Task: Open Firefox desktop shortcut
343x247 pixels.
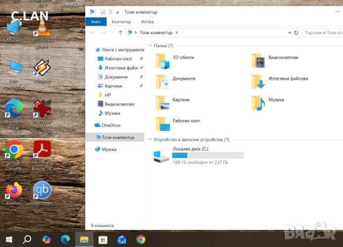Action: pyautogui.click(x=14, y=193)
